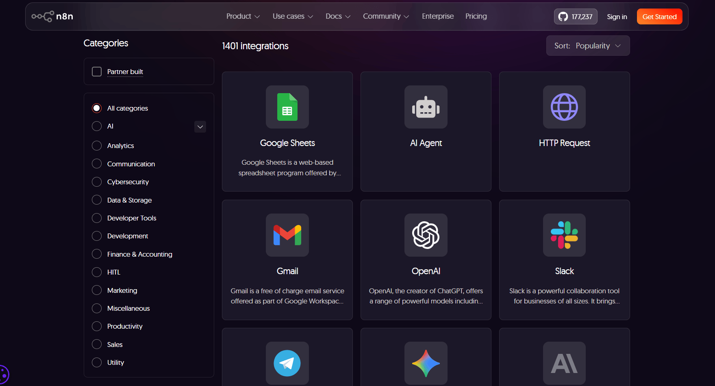Expand the AI subcategories chevron
The height and width of the screenshot is (386, 715).
[200, 127]
